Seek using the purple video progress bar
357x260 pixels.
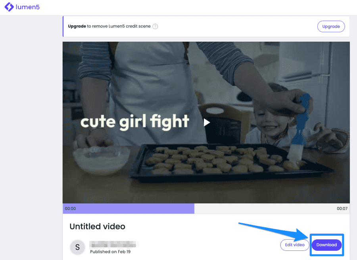coord(206,208)
